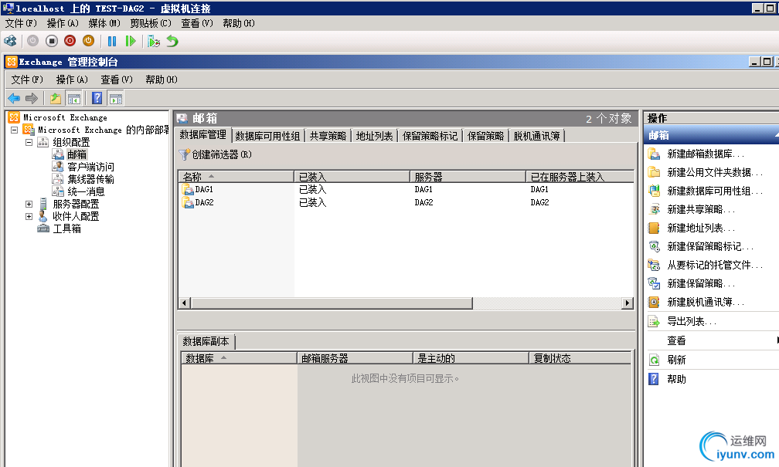Switch to 共享策略 tab

328,136
